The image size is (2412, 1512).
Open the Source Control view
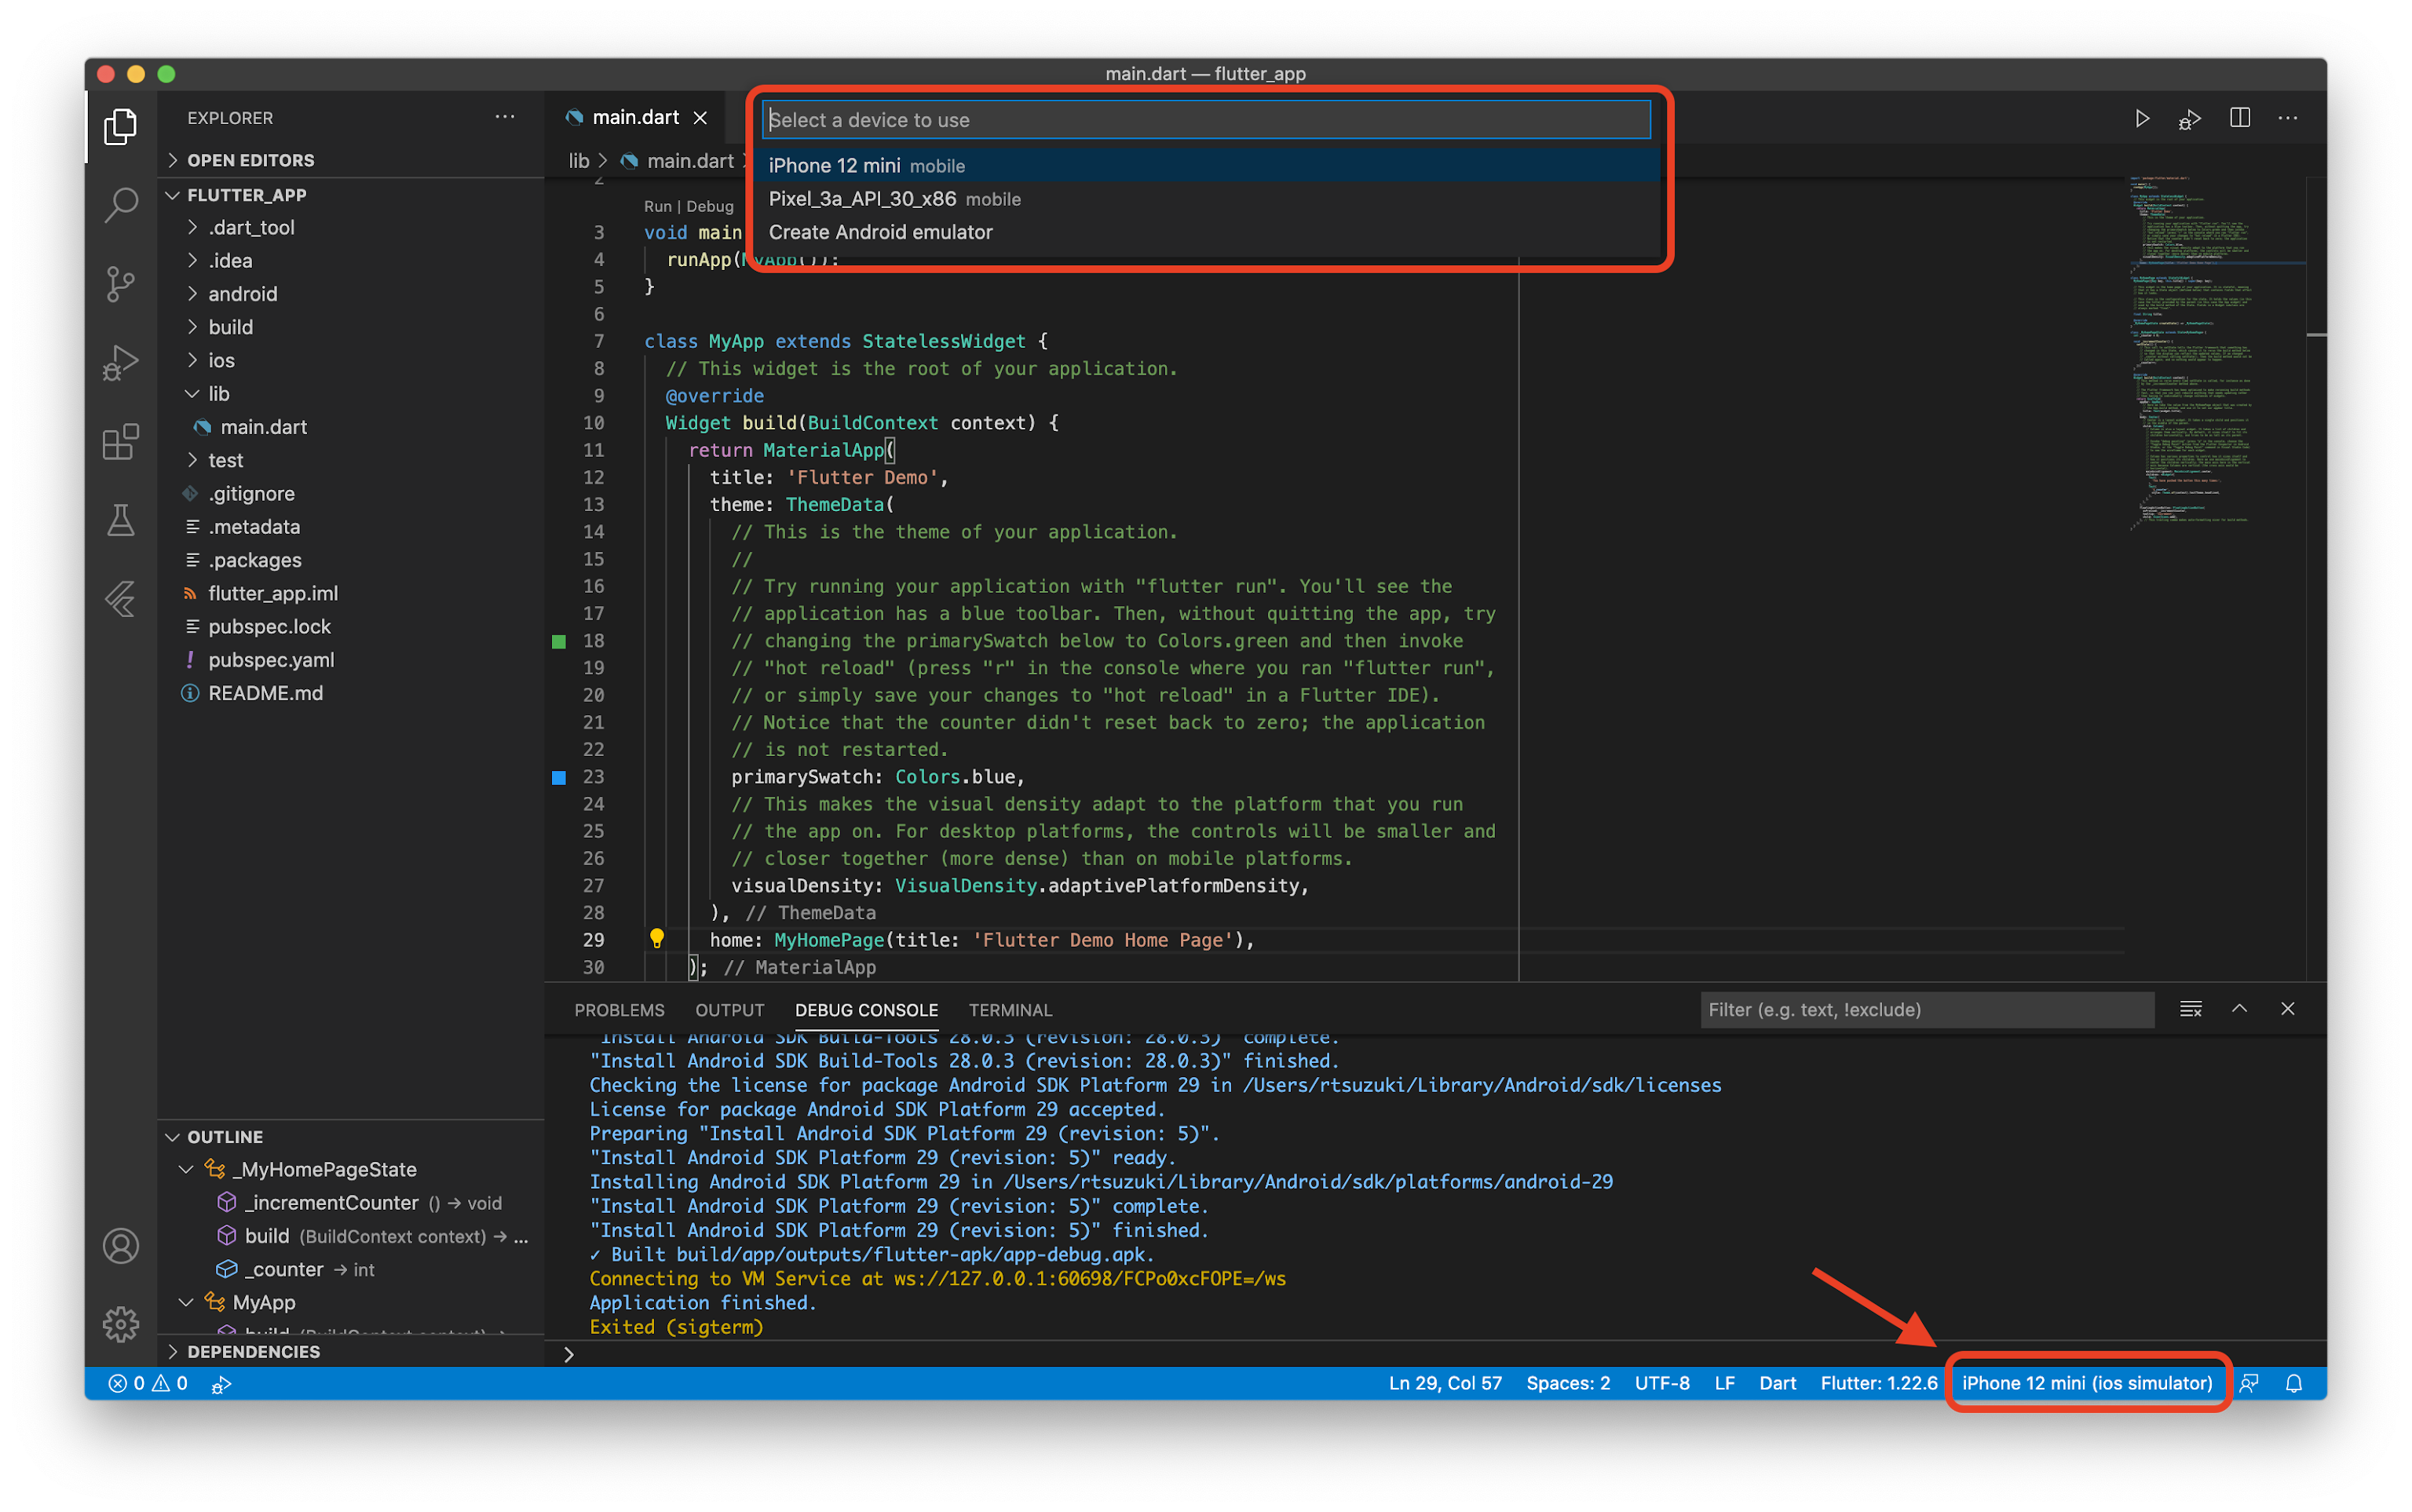point(121,284)
